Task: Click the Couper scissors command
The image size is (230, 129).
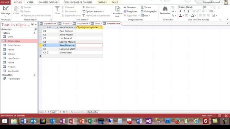Action: 26,7
